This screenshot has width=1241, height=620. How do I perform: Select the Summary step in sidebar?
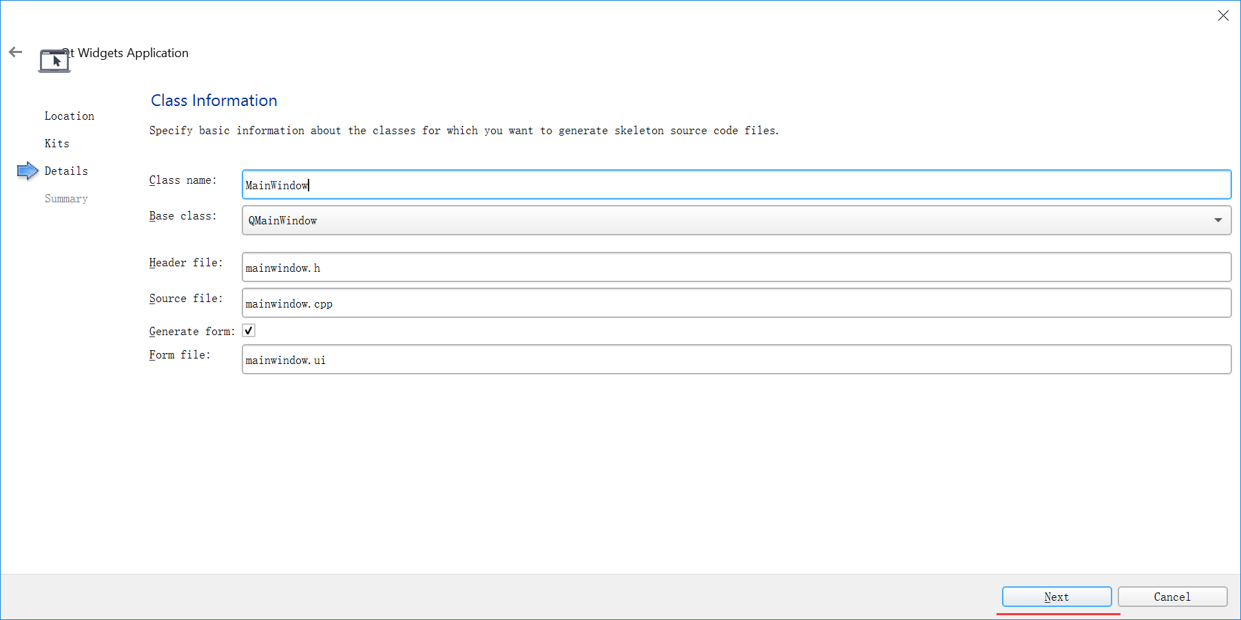pyautogui.click(x=66, y=199)
